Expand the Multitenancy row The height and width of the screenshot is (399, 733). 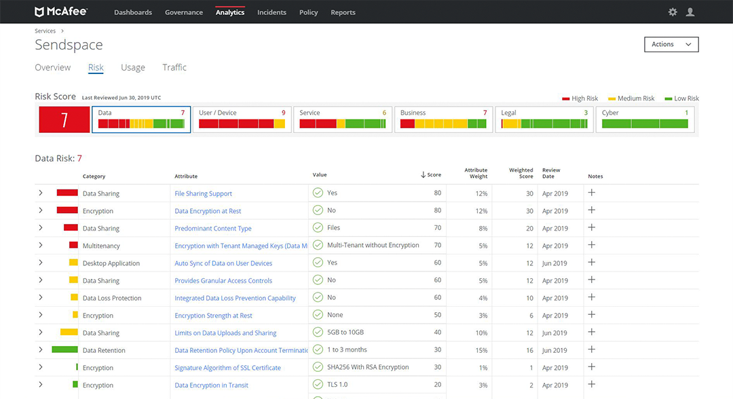tap(41, 245)
